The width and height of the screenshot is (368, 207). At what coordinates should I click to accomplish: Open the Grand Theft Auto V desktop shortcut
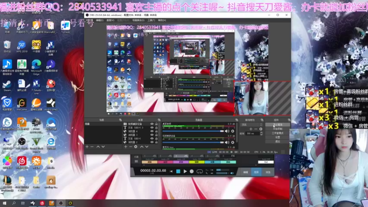coord(36,144)
